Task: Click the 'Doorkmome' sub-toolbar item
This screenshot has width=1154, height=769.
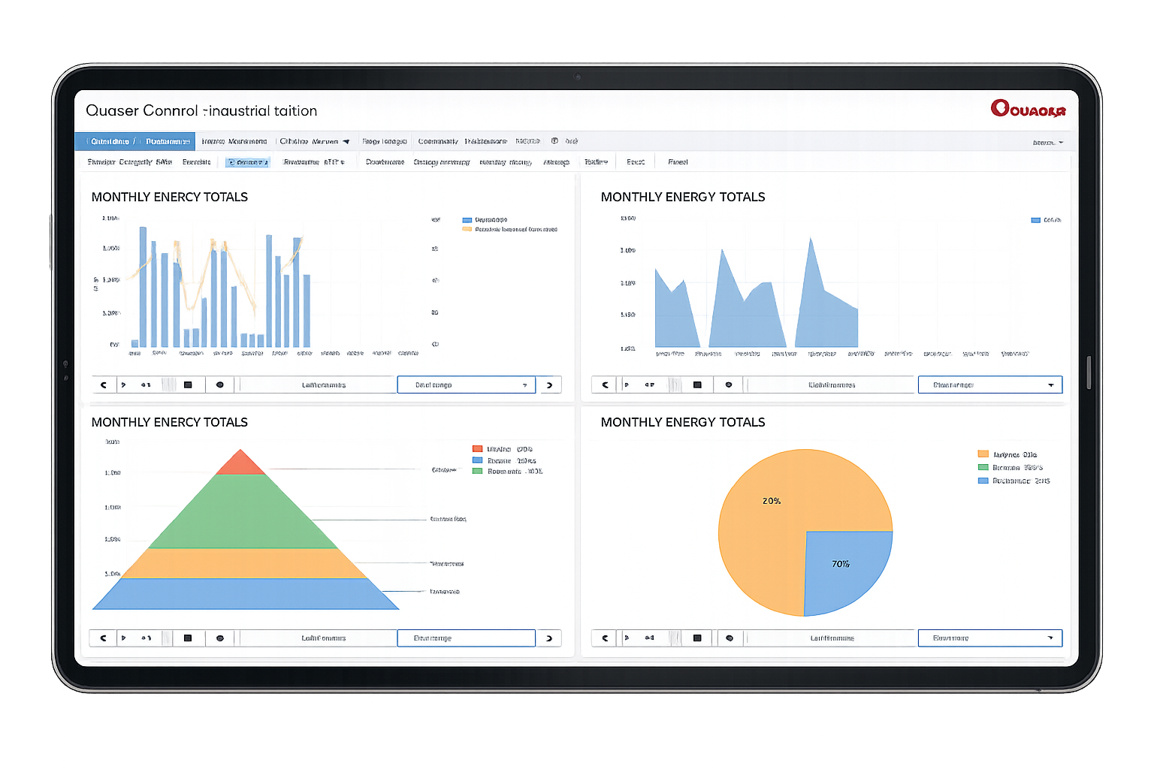Action: (x=385, y=162)
